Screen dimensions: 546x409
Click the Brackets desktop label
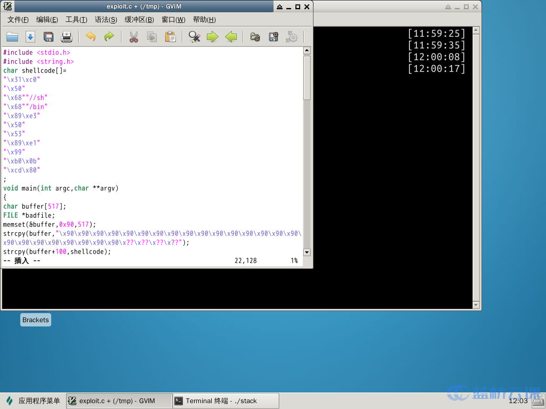pos(36,320)
